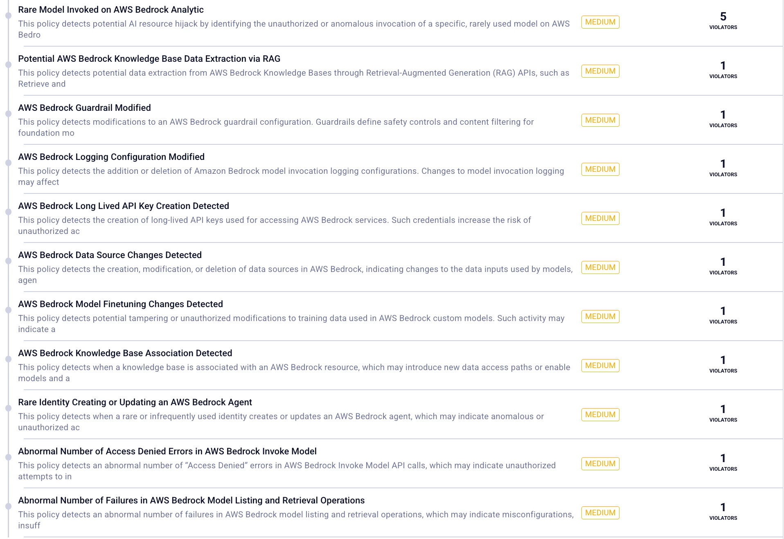Click MEDIUM severity tag for Guardrail Modified
784x539 pixels.
pos(600,120)
